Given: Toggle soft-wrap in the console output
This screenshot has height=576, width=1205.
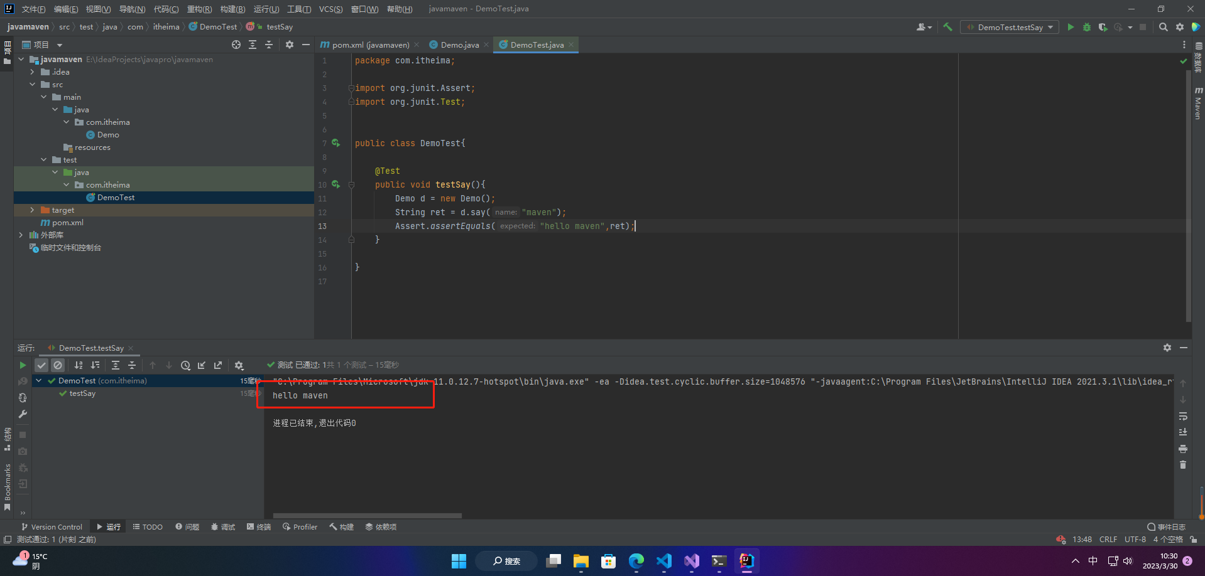Looking at the screenshot, I should [x=1183, y=416].
